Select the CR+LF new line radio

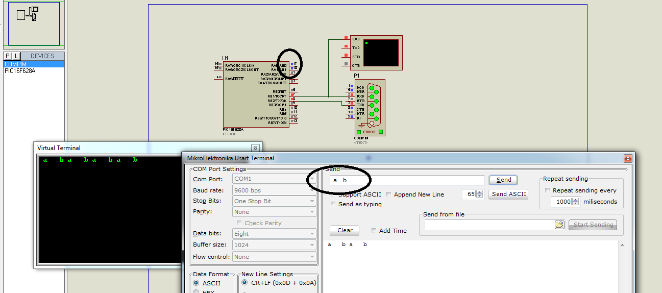244,283
